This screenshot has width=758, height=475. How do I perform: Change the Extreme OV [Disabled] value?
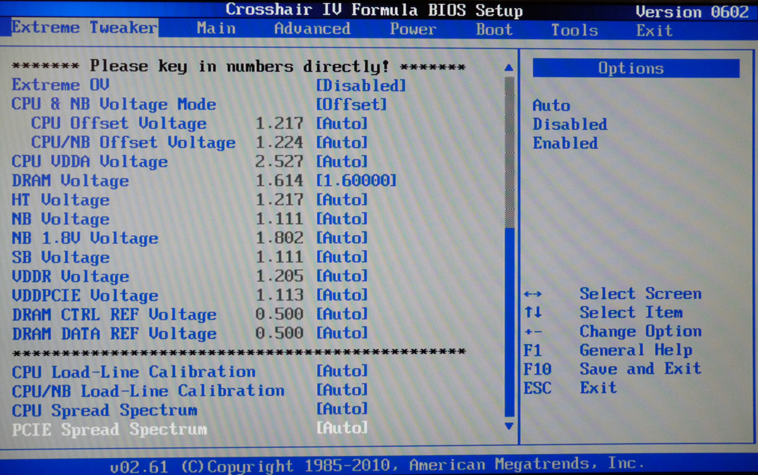(x=361, y=85)
